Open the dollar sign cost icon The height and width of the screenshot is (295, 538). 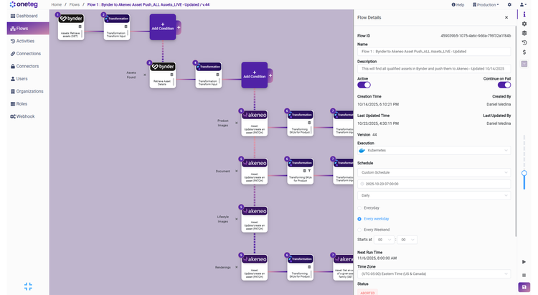pyautogui.click(x=524, y=52)
